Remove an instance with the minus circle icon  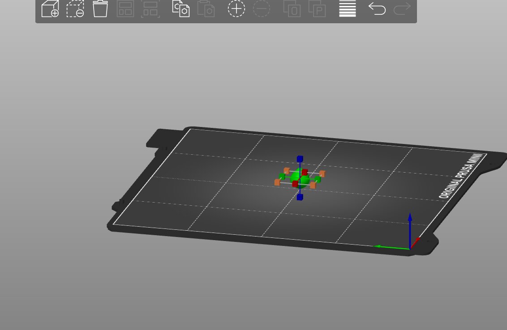[x=261, y=8]
